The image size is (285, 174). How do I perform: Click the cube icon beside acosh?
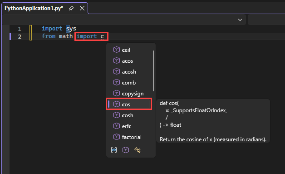(x=117, y=71)
